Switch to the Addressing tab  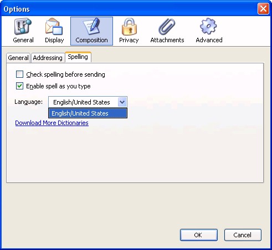tap(48, 58)
